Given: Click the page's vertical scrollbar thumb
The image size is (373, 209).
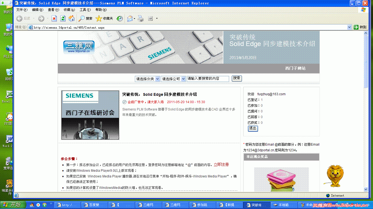Looking at the screenshot, I should [x=366, y=62].
